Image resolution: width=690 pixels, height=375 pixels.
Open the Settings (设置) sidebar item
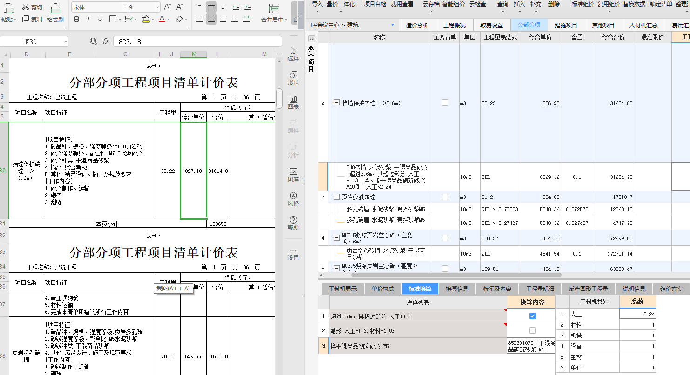pyautogui.click(x=293, y=254)
